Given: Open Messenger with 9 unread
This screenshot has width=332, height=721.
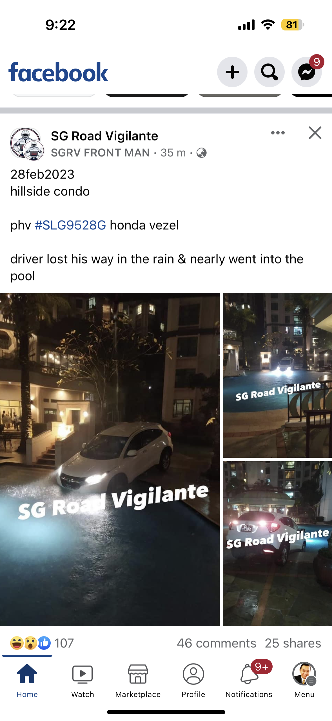Looking at the screenshot, I should tap(307, 72).
